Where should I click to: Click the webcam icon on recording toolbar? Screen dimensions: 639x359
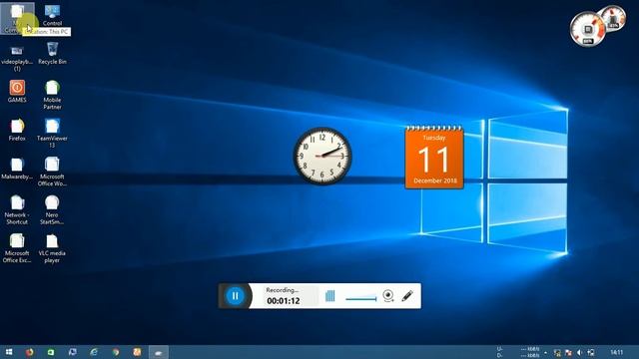(x=388, y=296)
